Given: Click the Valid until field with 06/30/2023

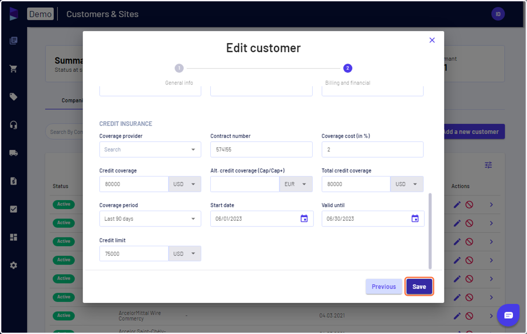Looking at the screenshot, I should coord(373,219).
